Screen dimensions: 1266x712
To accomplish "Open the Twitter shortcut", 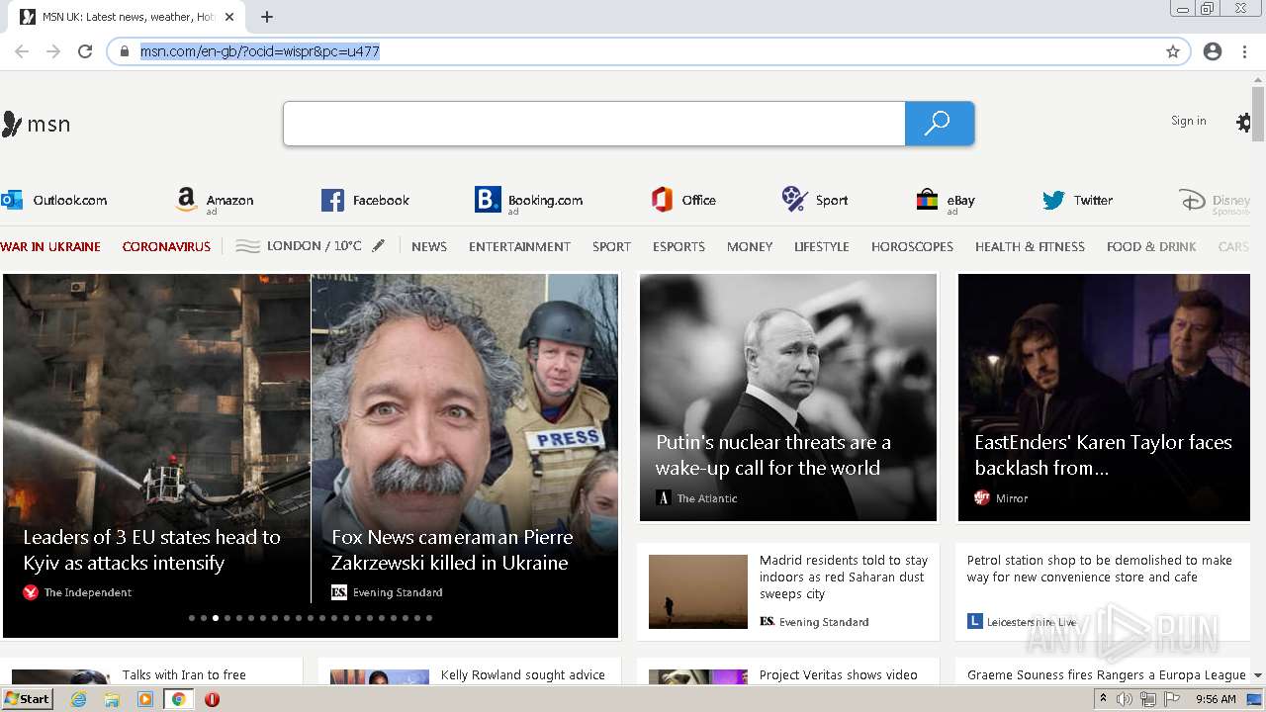I will pos(1077,200).
